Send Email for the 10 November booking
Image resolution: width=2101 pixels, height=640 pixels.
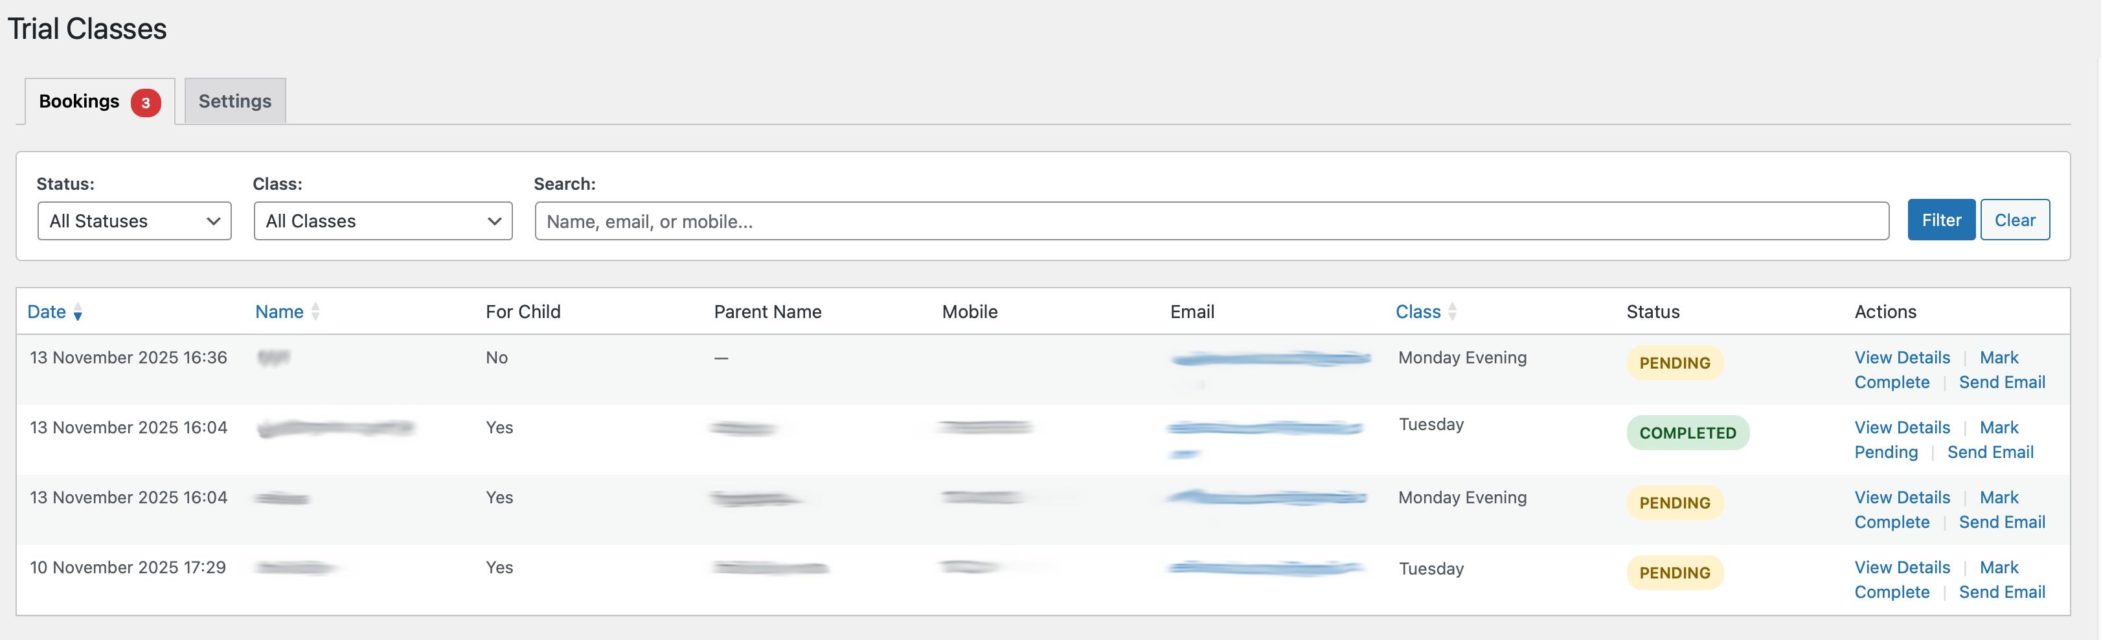click(x=2003, y=592)
